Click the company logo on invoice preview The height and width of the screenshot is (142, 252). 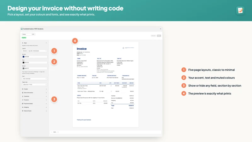128,48
